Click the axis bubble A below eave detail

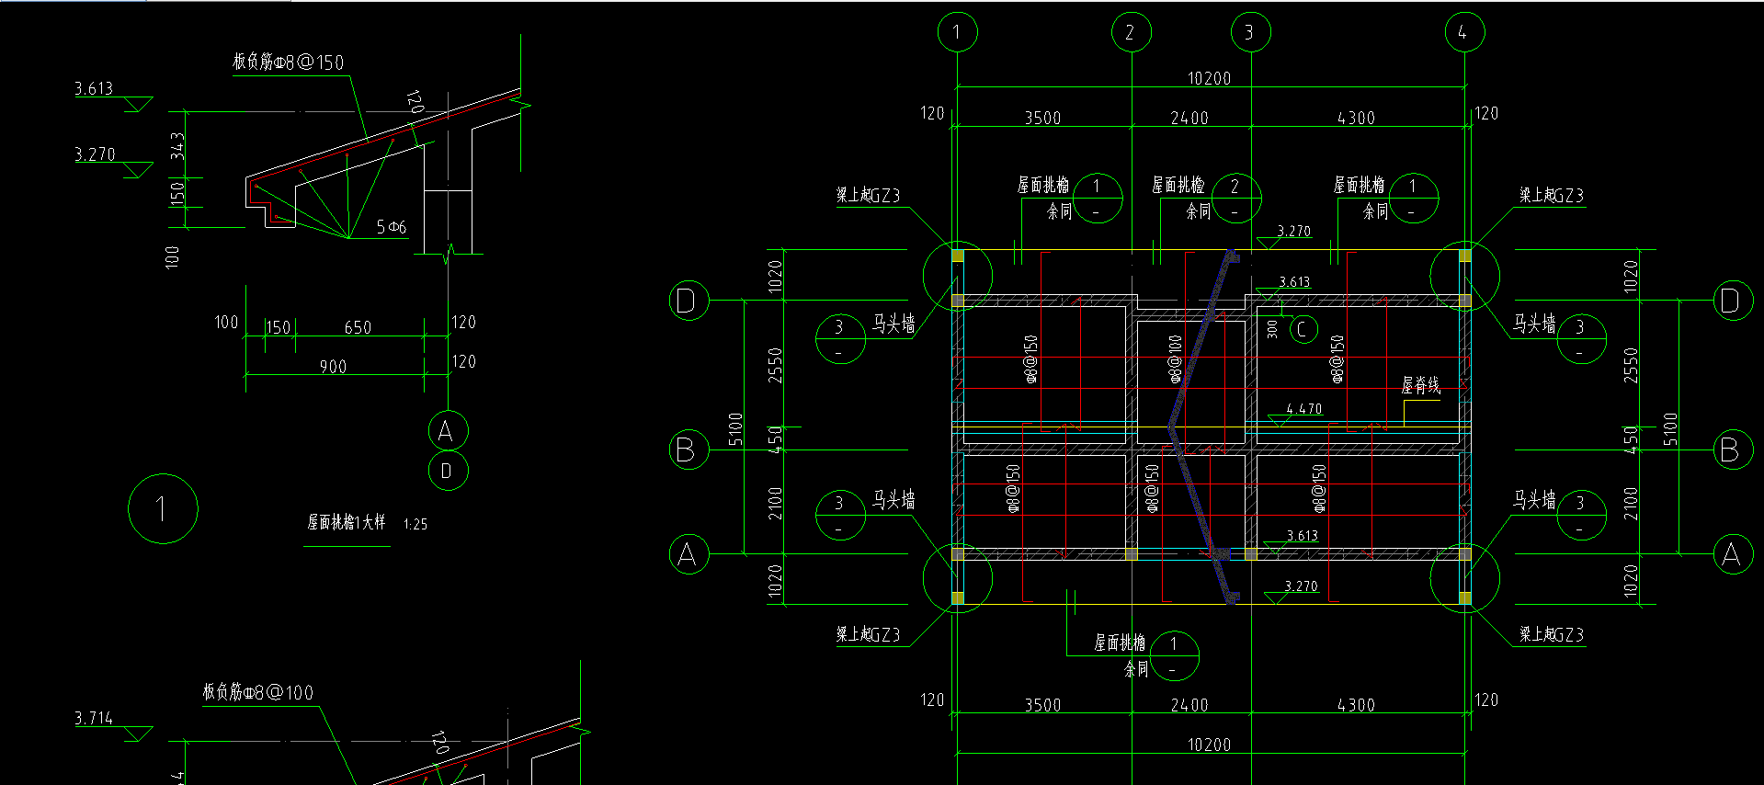click(x=448, y=430)
